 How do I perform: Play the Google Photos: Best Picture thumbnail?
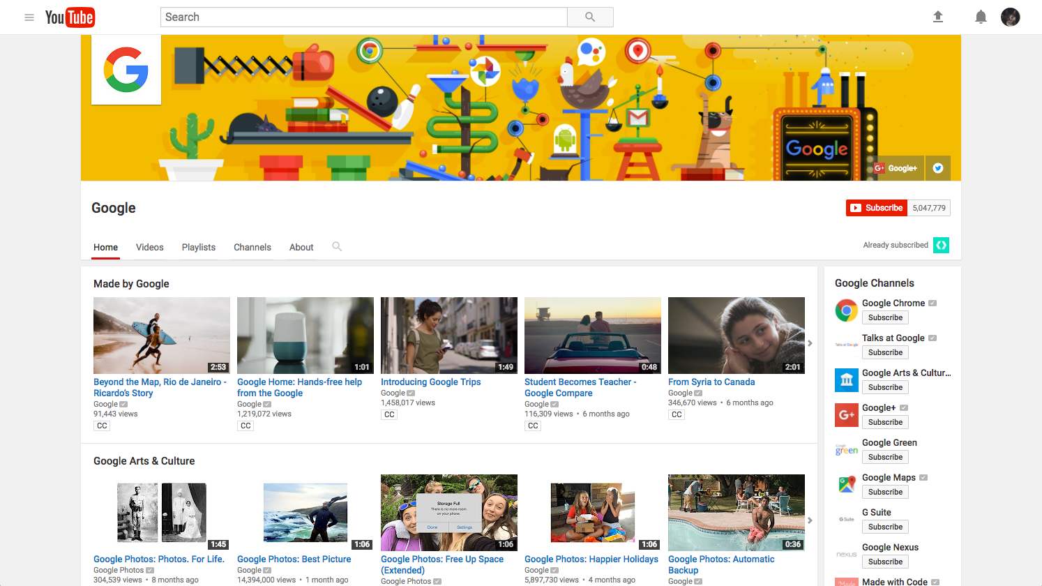point(305,513)
